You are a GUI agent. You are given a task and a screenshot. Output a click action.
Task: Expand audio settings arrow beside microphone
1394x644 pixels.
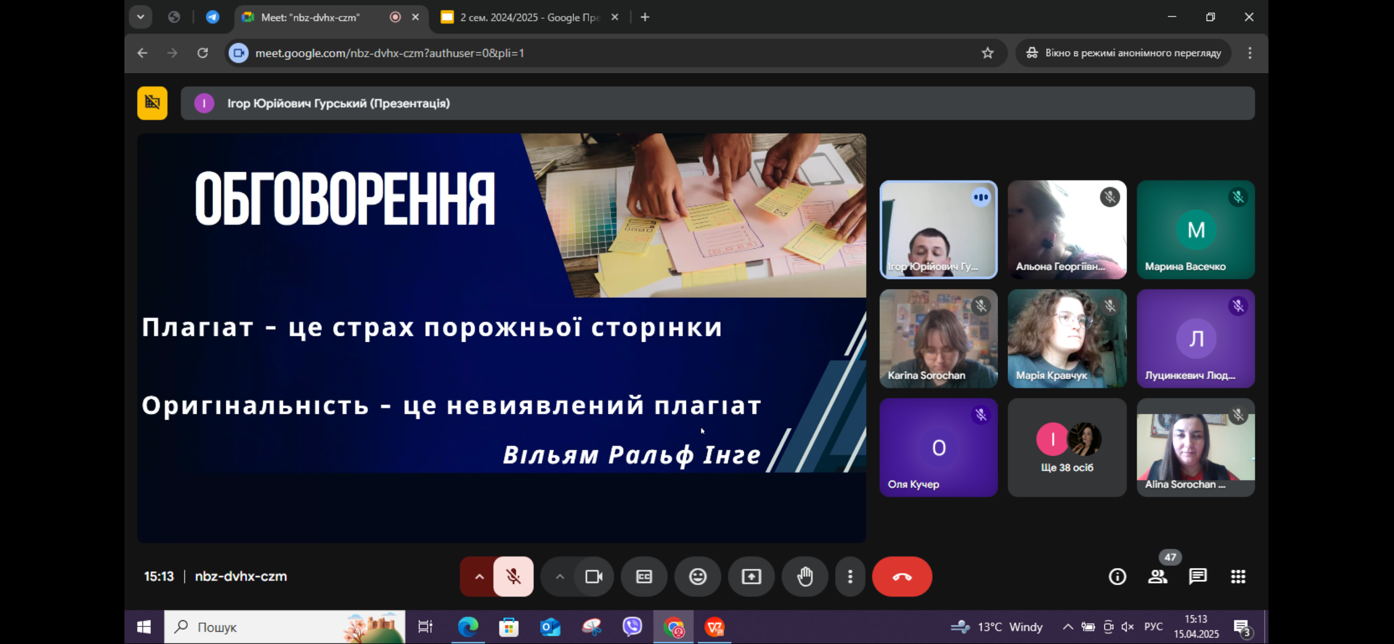click(479, 576)
